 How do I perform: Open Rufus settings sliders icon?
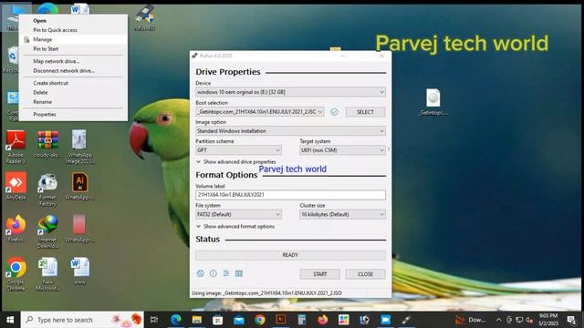tap(226, 273)
